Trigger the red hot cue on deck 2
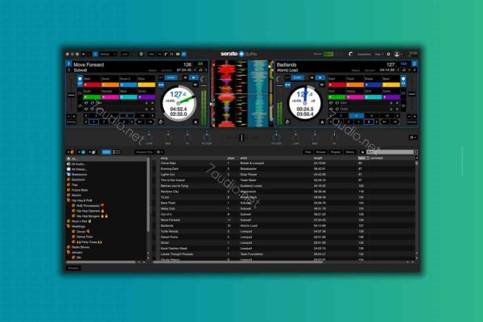483x322 pixels. pyautogui.click(x=336, y=85)
